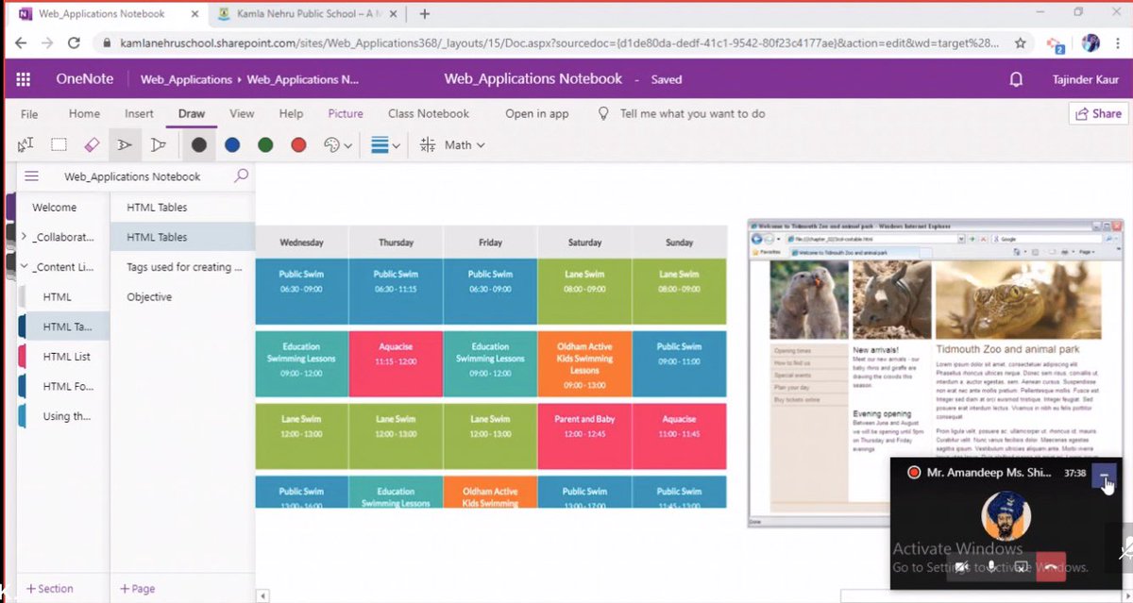Open the pen thickness dropdown

(x=385, y=144)
